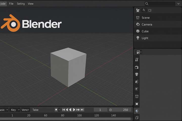The height and width of the screenshot is (121, 182).
Task: Expand the chevron at the top right corner
Action: pos(178,4)
